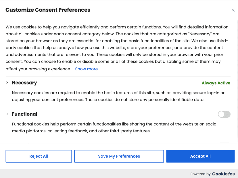Click the CookieYes logo
The width and height of the screenshot is (238, 178).
pos(223,174)
